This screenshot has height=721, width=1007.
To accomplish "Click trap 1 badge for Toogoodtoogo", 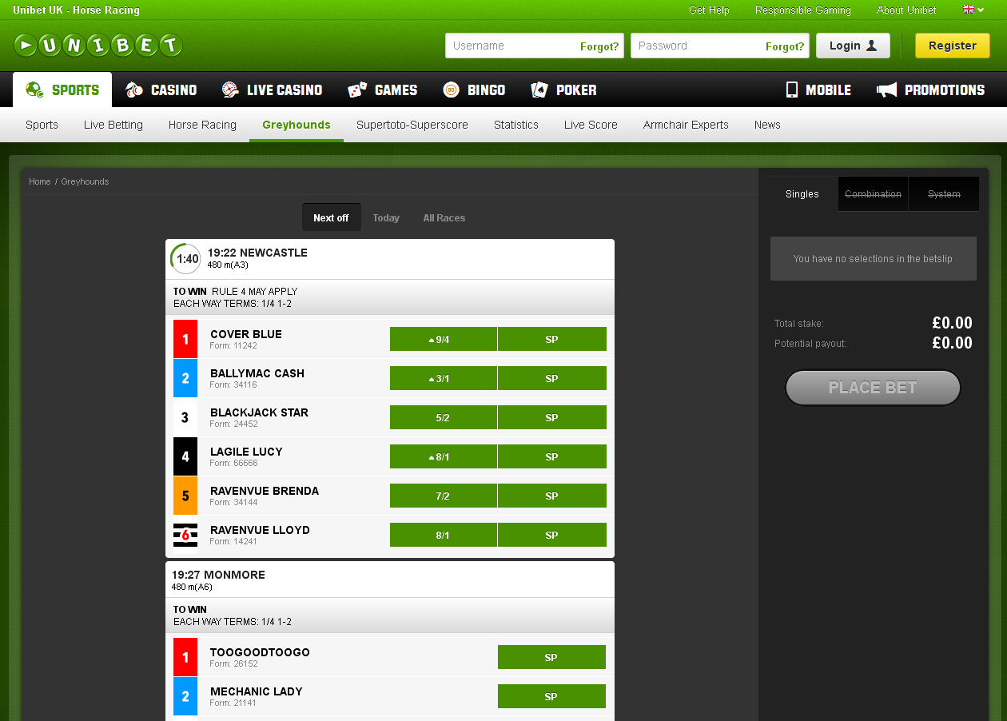I will [185, 657].
